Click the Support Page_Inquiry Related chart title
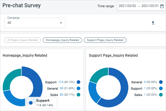 pyautogui.click(x=113, y=55)
